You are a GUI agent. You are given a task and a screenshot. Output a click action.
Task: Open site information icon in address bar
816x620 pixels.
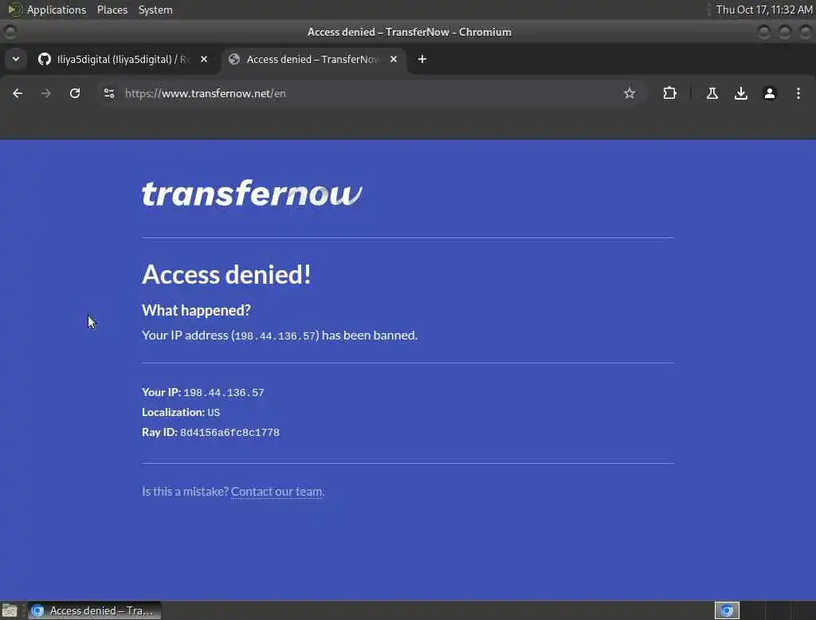[x=108, y=93]
